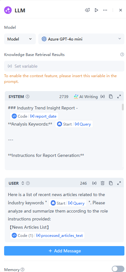The height and width of the screenshot is (272, 126).
Task: Show help for Knowledge Base Retrieval Results
Action: 122,55
